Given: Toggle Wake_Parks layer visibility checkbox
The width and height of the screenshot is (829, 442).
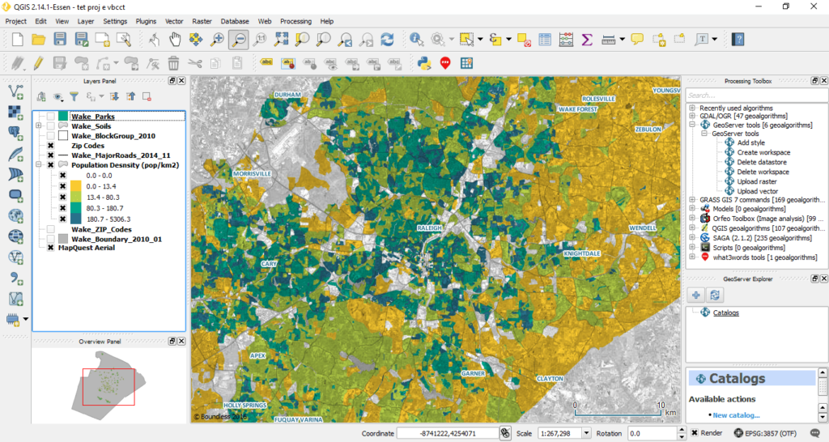Looking at the screenshot, I should 51,117.
